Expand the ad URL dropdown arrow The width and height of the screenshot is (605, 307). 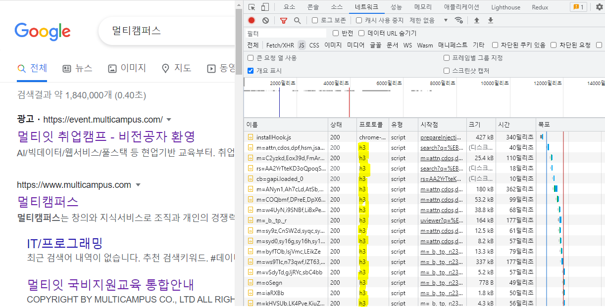point(169,120)
